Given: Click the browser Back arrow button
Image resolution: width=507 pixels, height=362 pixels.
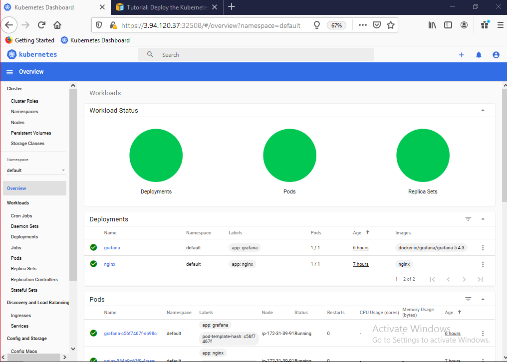Looking at the screenshot, I should [9, 25].
